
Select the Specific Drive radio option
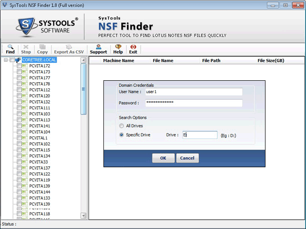pos(122,135)
